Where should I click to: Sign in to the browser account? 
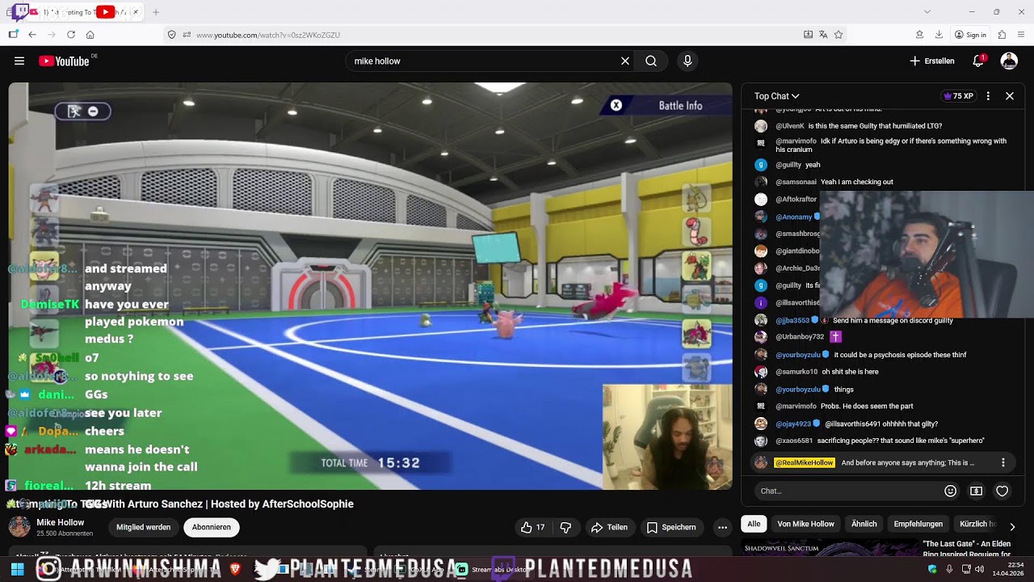(970, 35)
